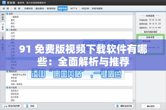Choose the 褪色 style
This screenshot has height=110, width=166.
click(x=13, y=100)
